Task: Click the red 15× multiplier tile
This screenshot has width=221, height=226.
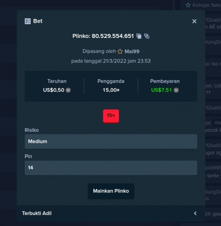Action: [111, 116]
